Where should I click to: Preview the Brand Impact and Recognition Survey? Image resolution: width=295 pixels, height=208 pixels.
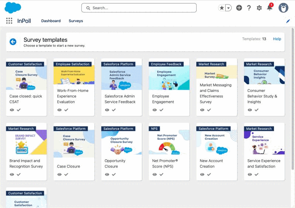(12, 174)
